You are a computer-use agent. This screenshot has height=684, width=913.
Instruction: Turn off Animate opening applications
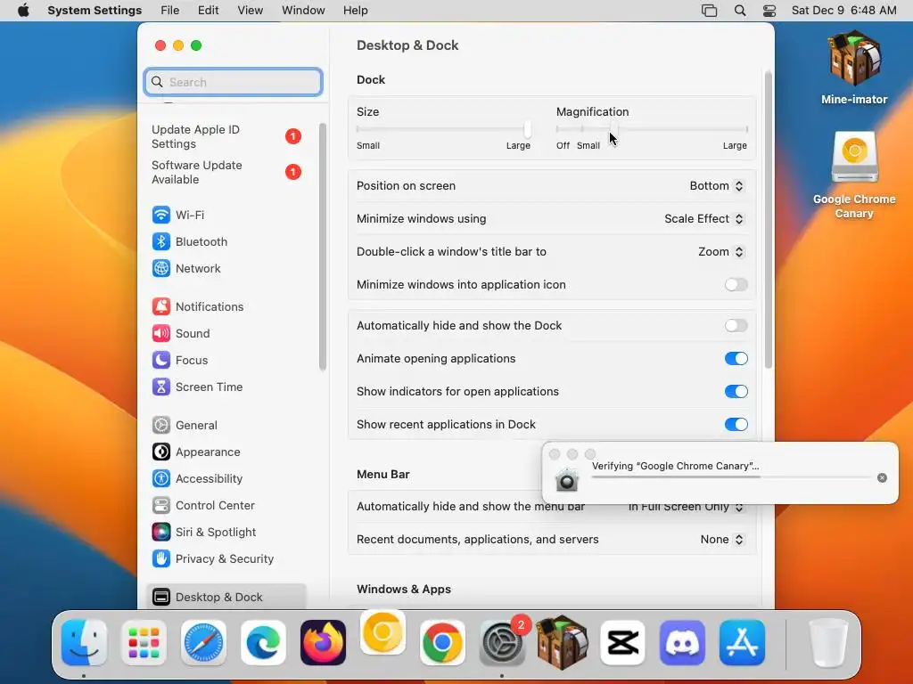tap(736, 358)
